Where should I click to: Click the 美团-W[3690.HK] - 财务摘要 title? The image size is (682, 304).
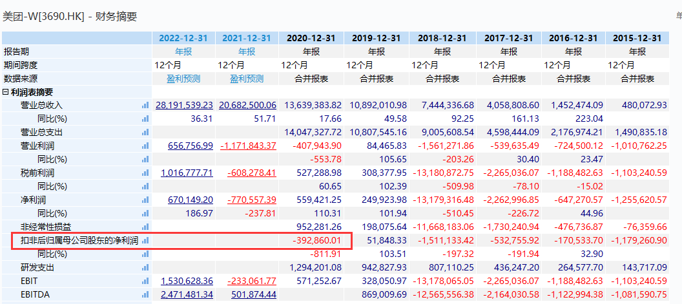coord(70,17)
